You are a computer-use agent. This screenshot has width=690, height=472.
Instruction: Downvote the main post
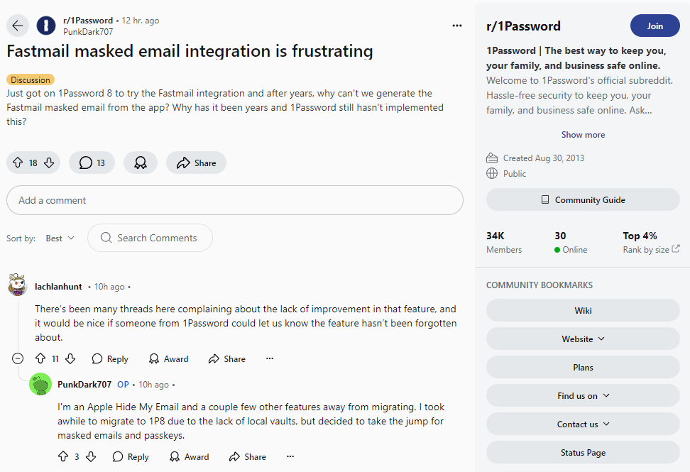[x=49, y=163]
